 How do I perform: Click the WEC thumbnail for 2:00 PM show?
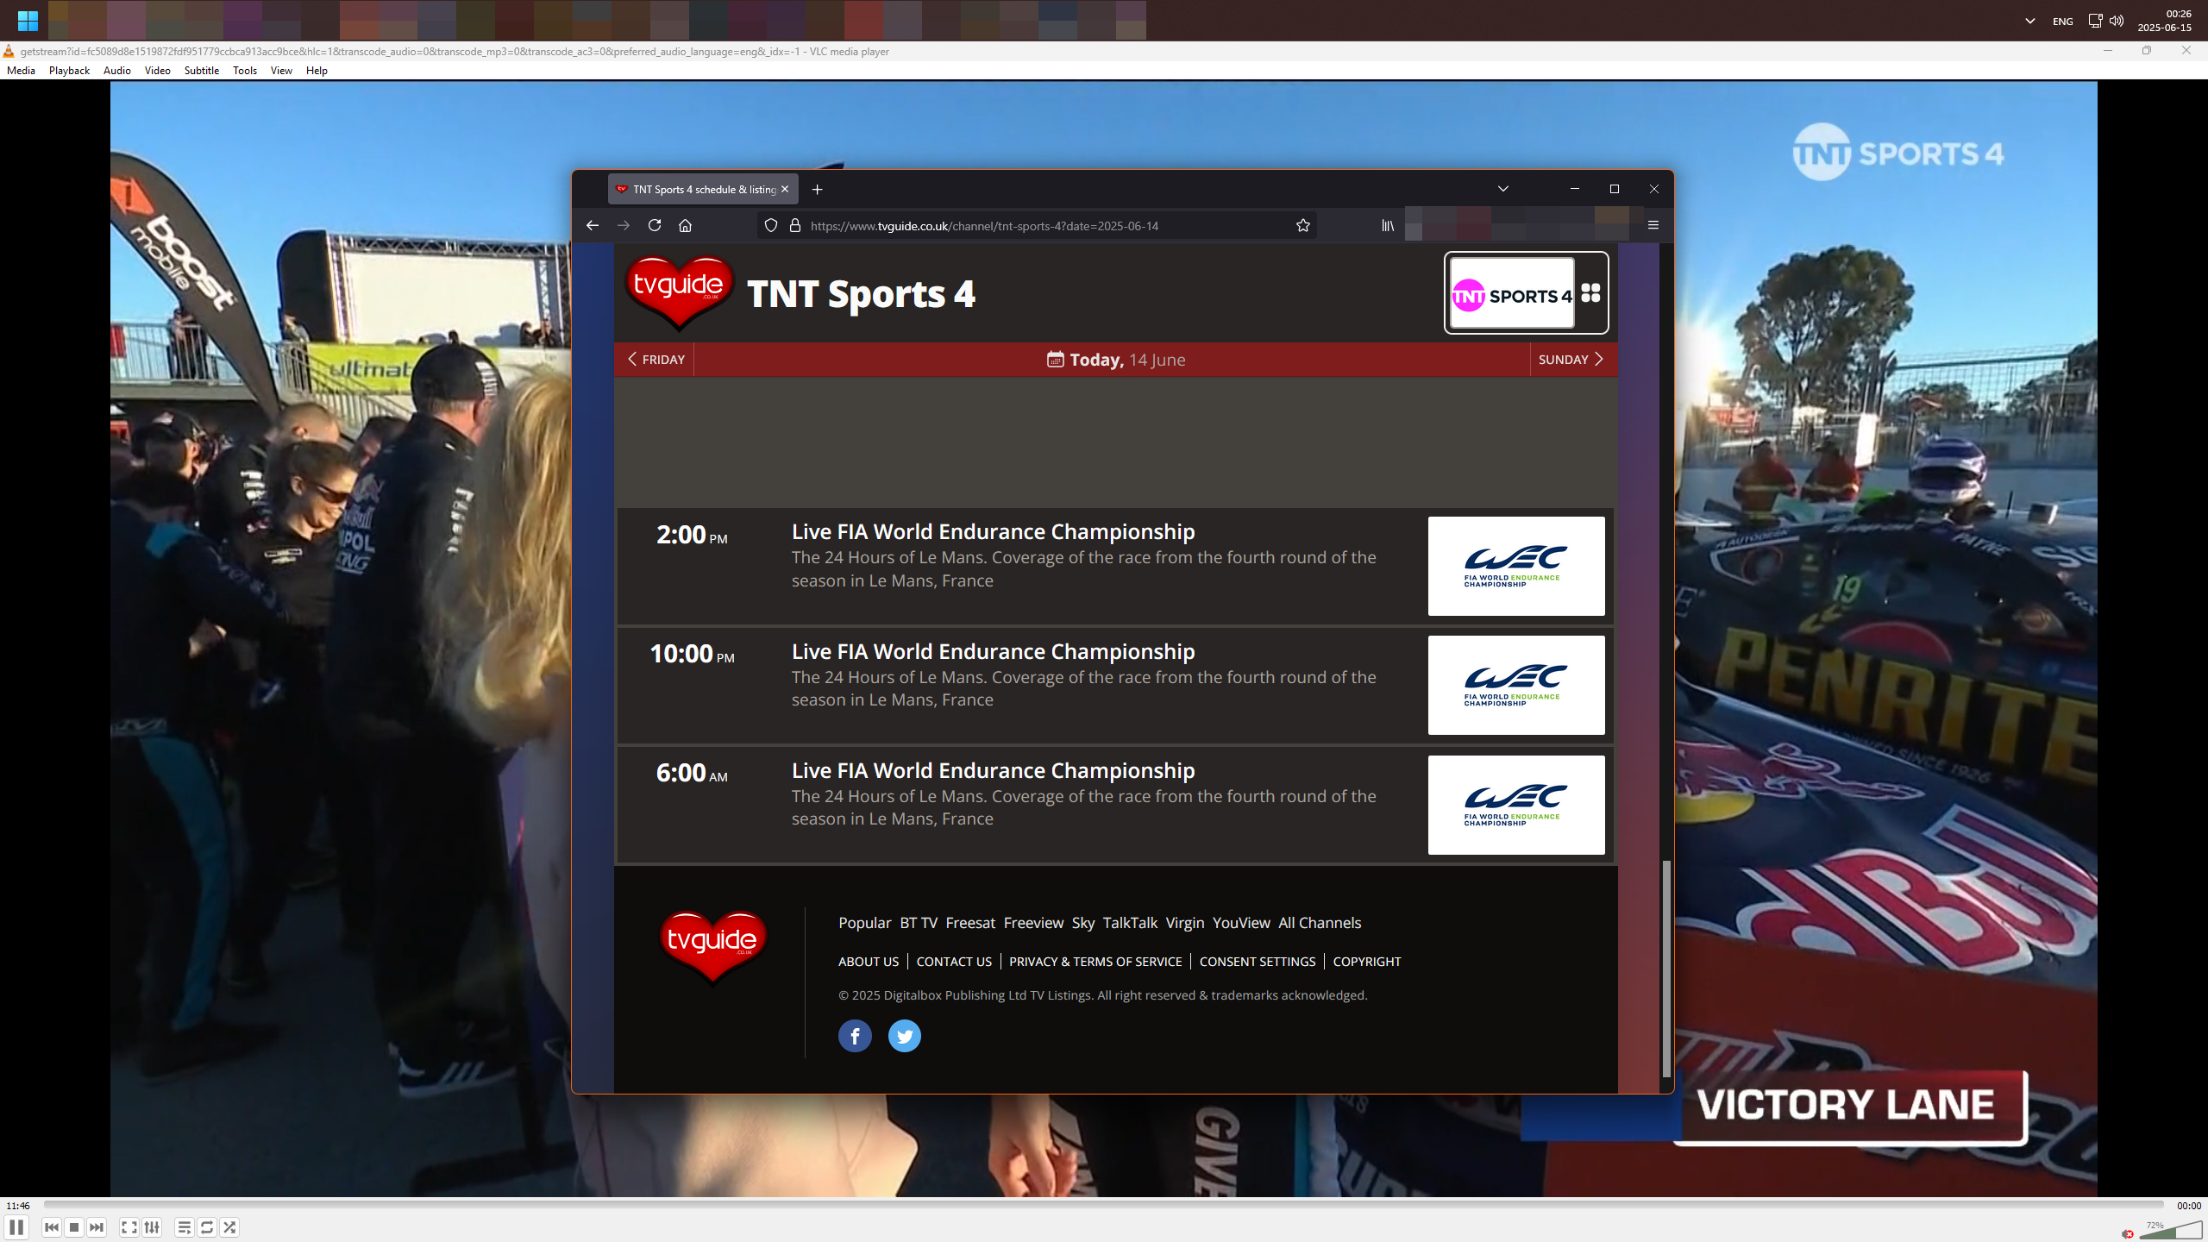[x=1516, y=566]
